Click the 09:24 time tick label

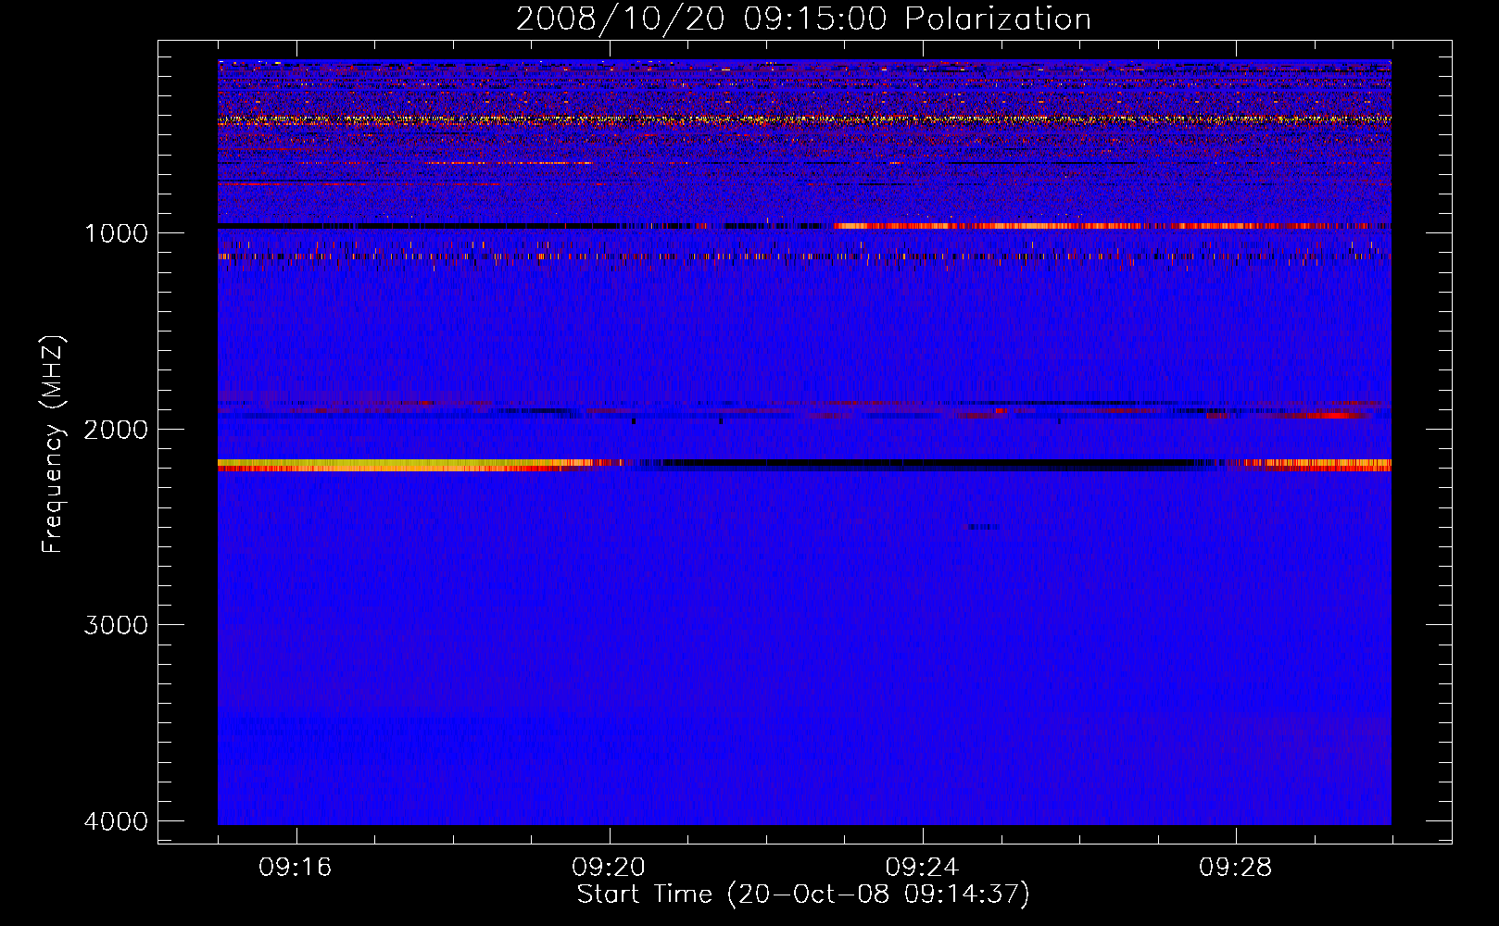click(x=922, y=868)
